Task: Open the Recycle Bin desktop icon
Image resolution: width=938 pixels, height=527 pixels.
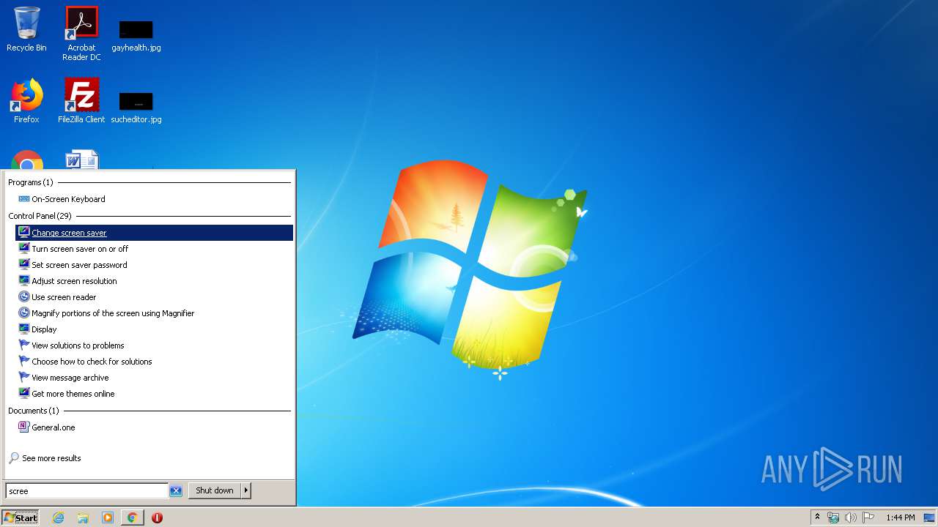Action: pos(26,29)
